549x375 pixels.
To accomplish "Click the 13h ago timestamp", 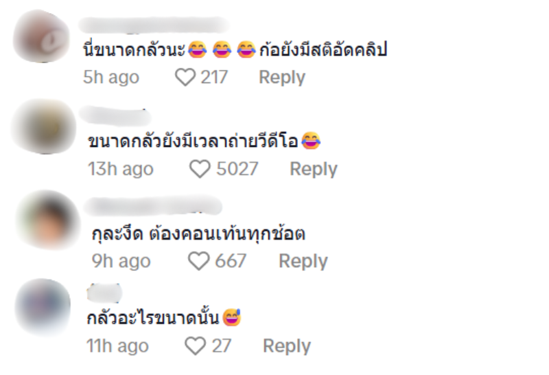I will (x=121, y=169).
